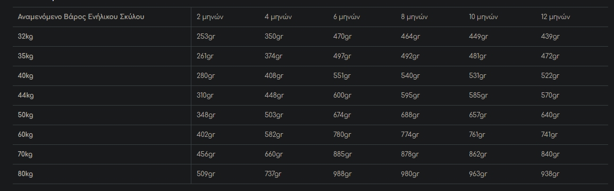Click the 595gr value
The width and height of the screenshot is (614, 191).
coord(410,95)
